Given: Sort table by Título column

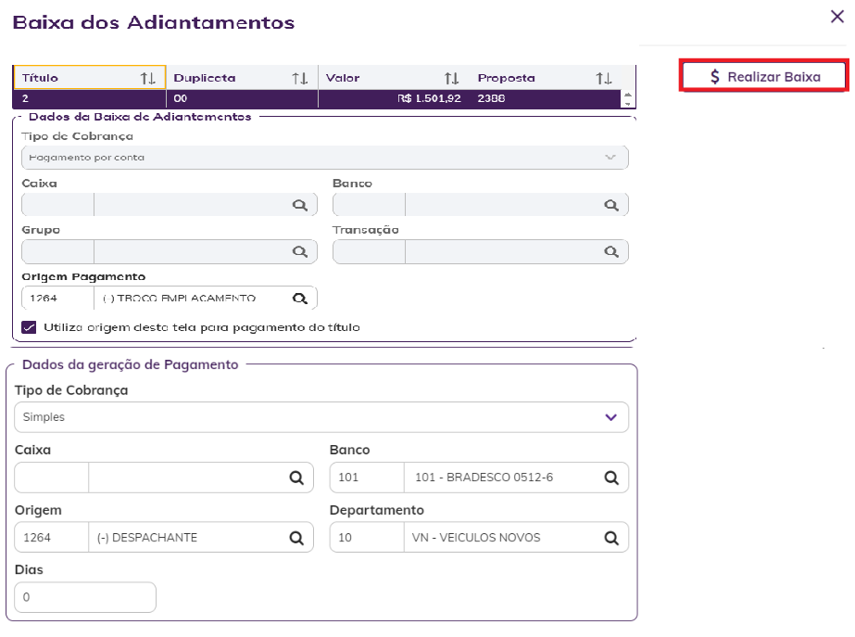Looking at the screenshot, I should pyautogui.click(x=147, y=79).
